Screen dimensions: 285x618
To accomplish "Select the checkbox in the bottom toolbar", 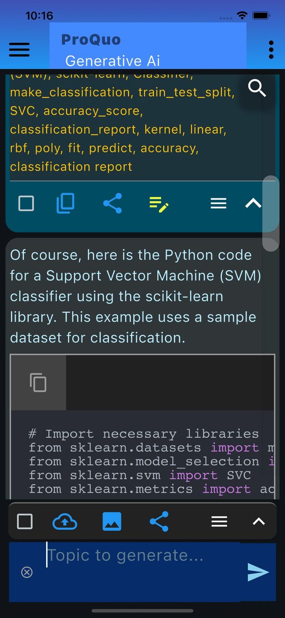I will click(25, 521).
